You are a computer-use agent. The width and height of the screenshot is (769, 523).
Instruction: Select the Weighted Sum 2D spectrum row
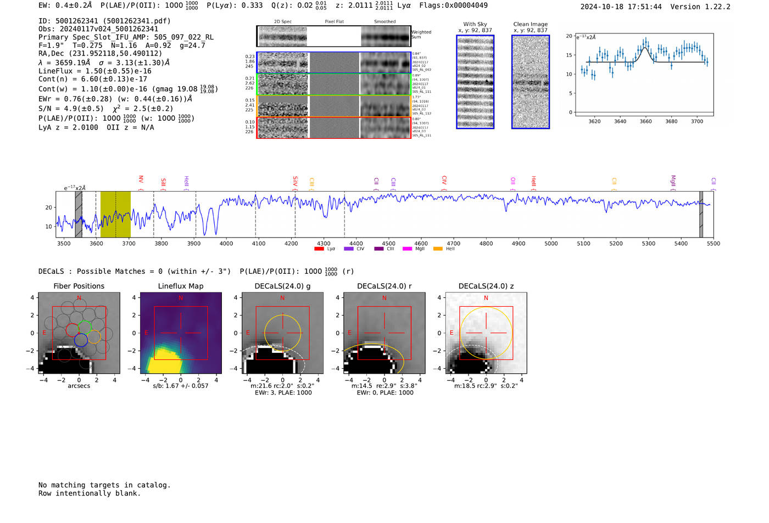(x=333, y=36)
